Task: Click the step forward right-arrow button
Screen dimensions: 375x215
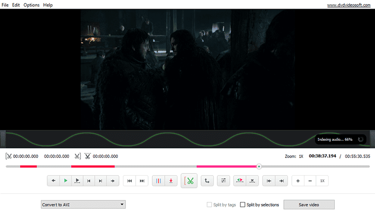Action: (112, 181)
